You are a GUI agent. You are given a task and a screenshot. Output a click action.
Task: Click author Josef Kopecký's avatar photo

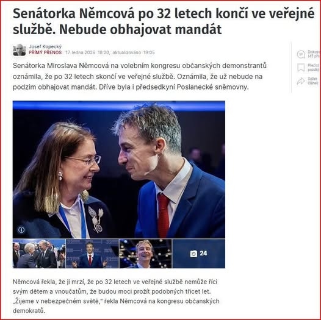click(x=20, y=50)
